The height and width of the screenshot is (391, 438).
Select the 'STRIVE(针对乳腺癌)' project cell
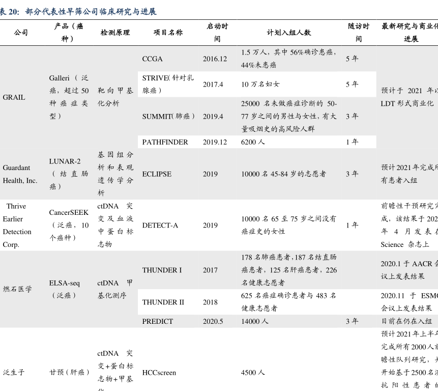(167, 84)
